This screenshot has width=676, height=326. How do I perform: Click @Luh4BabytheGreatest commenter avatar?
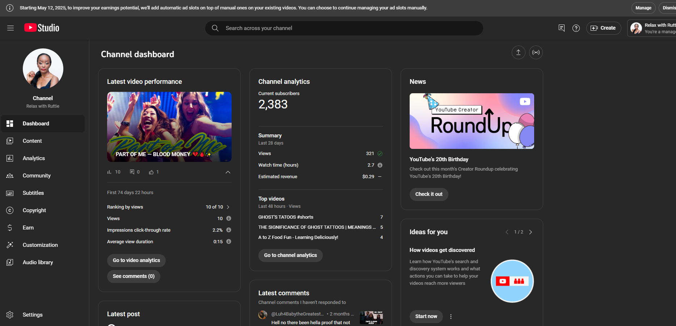263,315
